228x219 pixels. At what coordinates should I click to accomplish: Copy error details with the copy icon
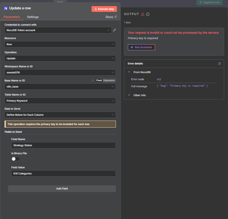[219, 63]
